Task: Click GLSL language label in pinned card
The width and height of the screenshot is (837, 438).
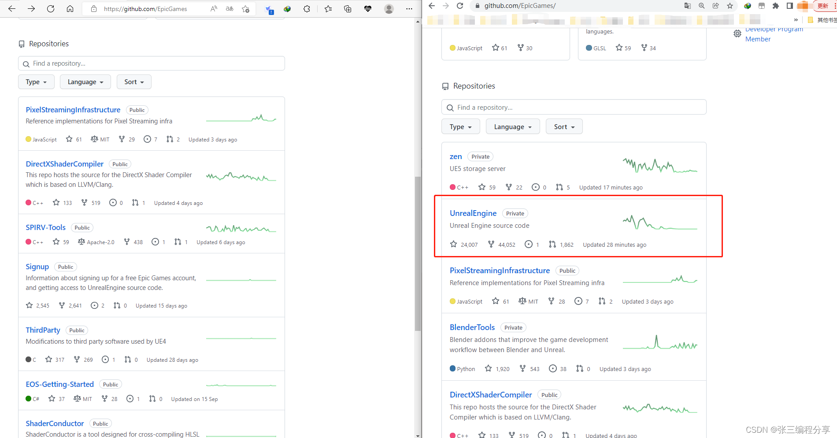Action: (x=600, y=48)
